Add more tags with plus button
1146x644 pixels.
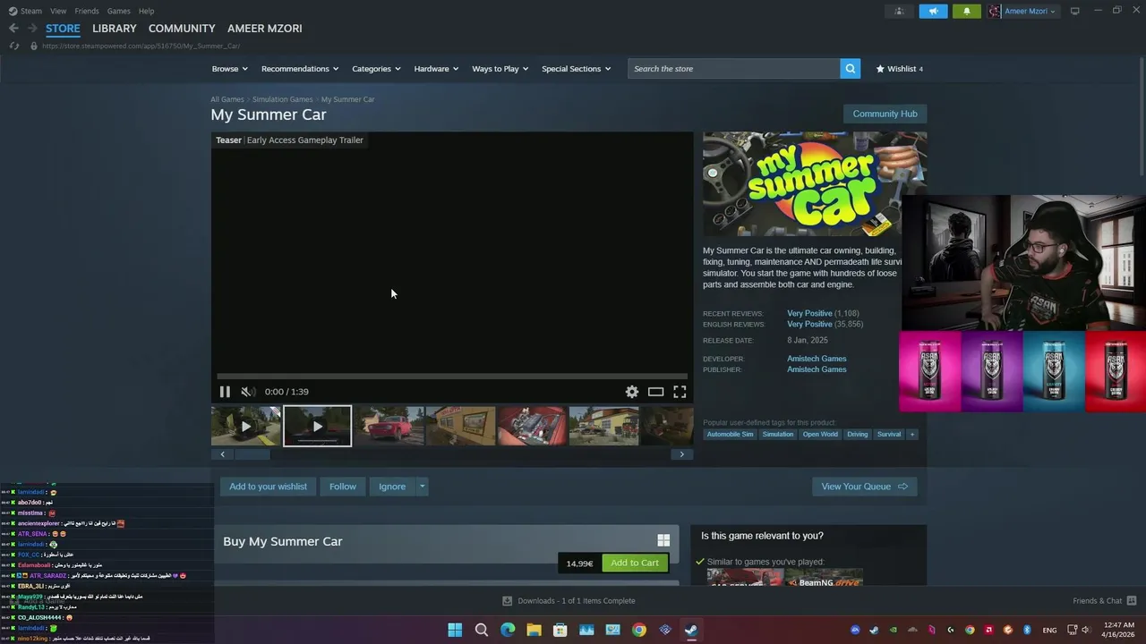click(912, 435)
